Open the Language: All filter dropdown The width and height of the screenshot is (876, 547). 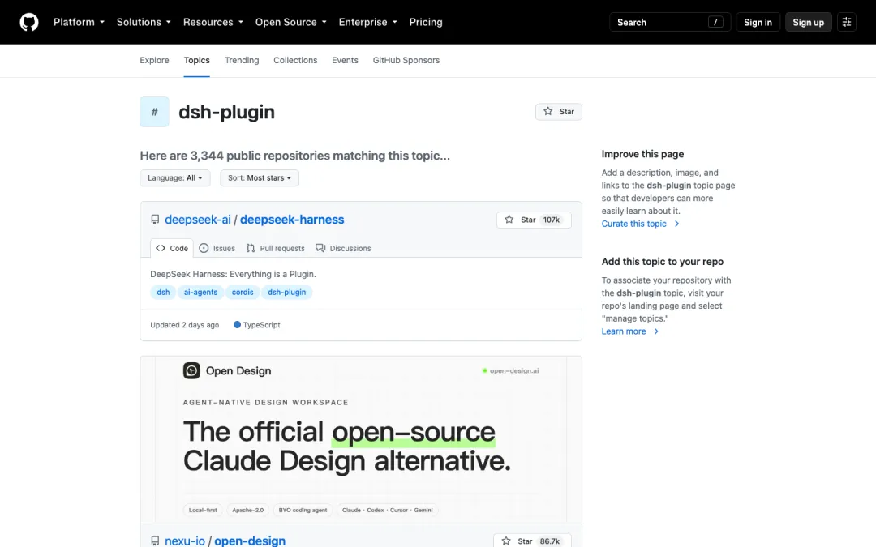[x=175, y=178]
